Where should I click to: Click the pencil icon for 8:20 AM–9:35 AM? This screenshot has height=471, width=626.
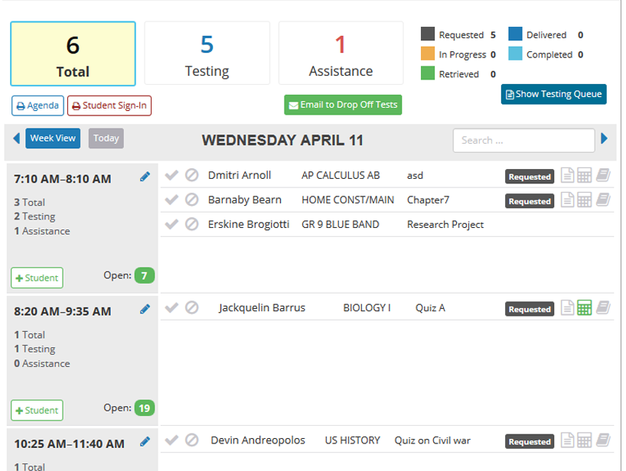click(x=145, y=309)
